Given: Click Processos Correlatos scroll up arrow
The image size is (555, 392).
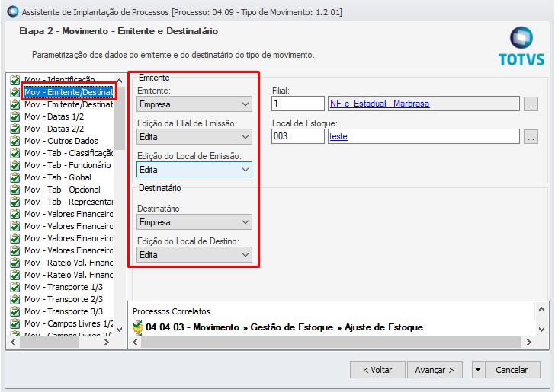Looking at the screenshot, I should [x=541, y=309].
